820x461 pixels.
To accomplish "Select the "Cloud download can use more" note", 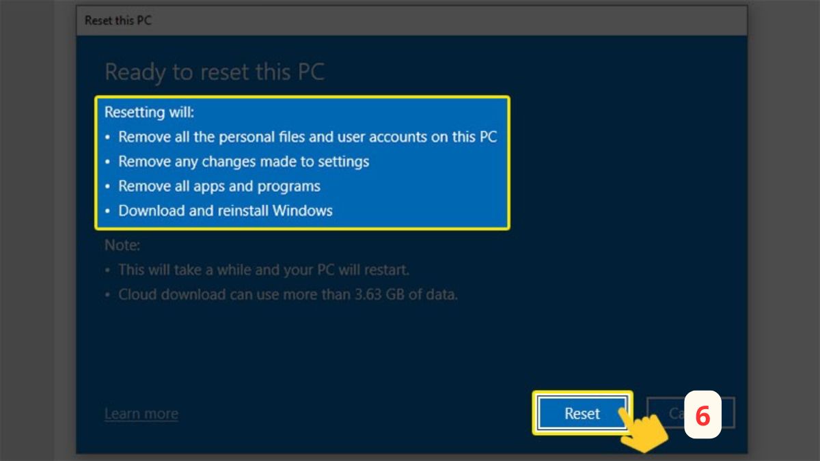I will [287, 295].
